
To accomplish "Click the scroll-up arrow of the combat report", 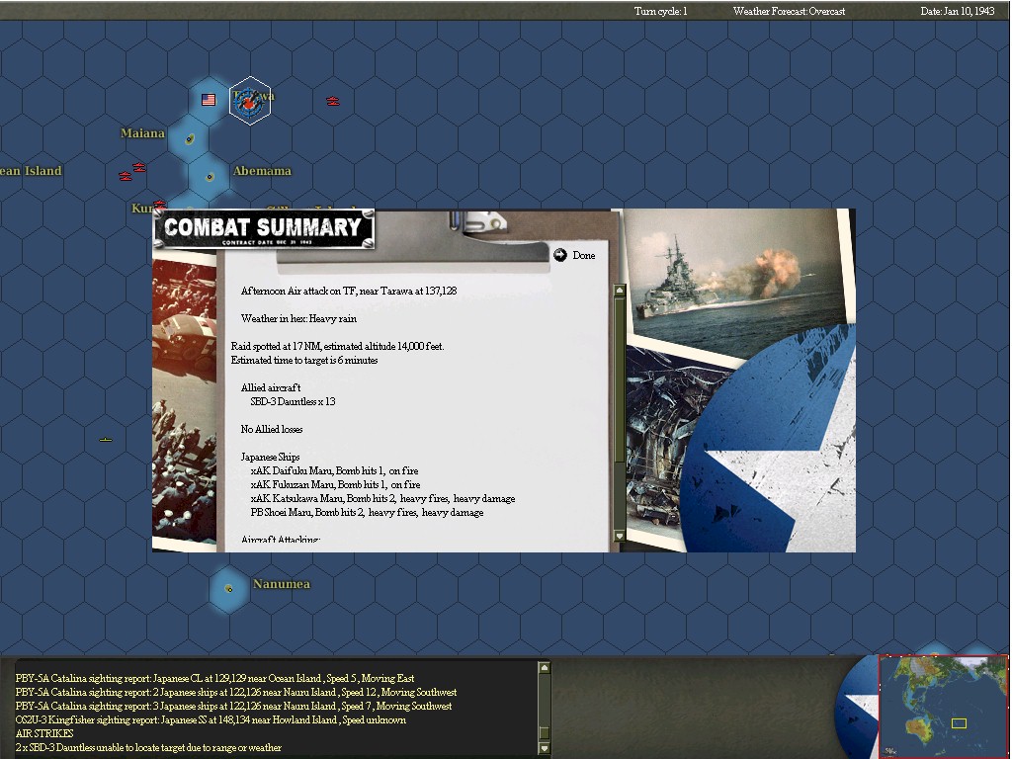I will point(620,291).
